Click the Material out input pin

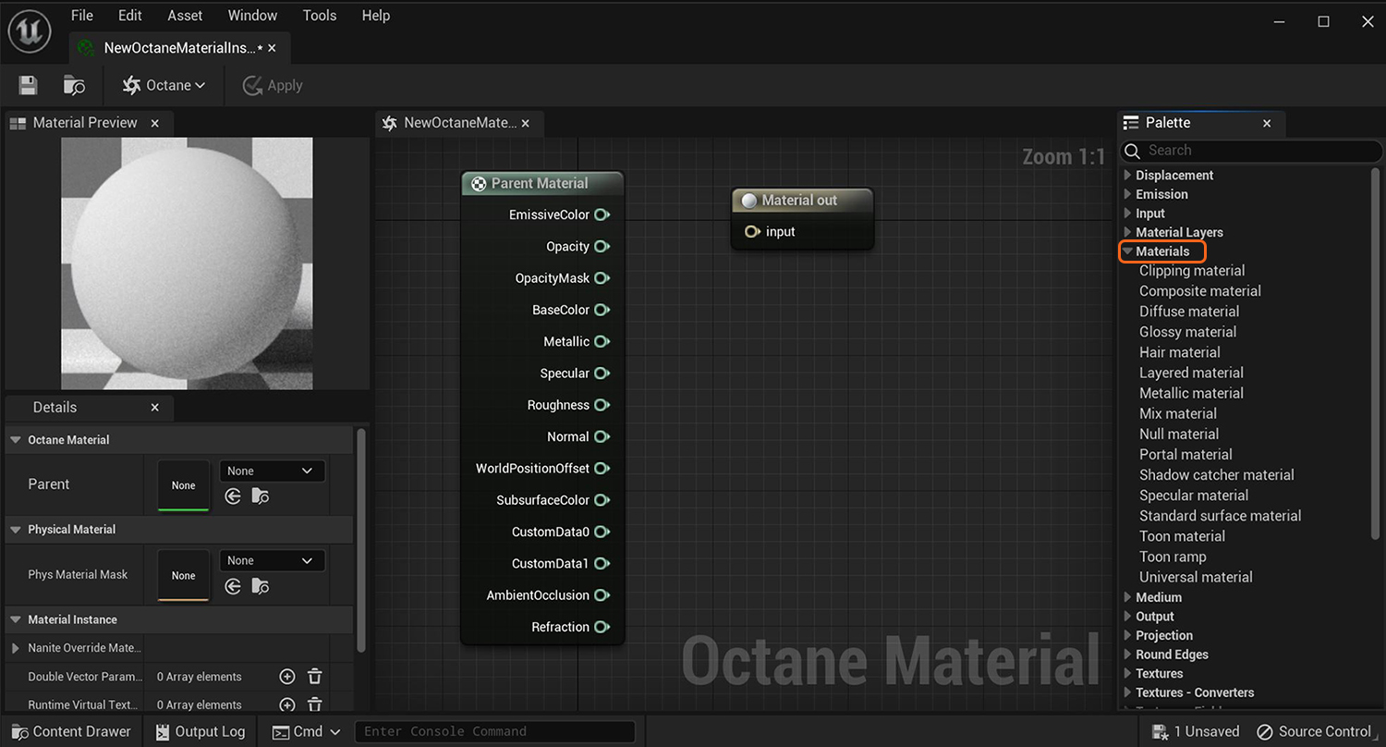pyautogui.click(x=752, y=231)
